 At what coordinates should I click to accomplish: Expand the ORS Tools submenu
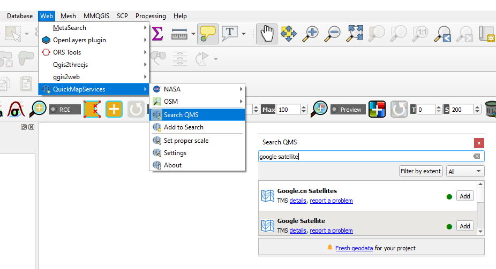pos(94,52)
